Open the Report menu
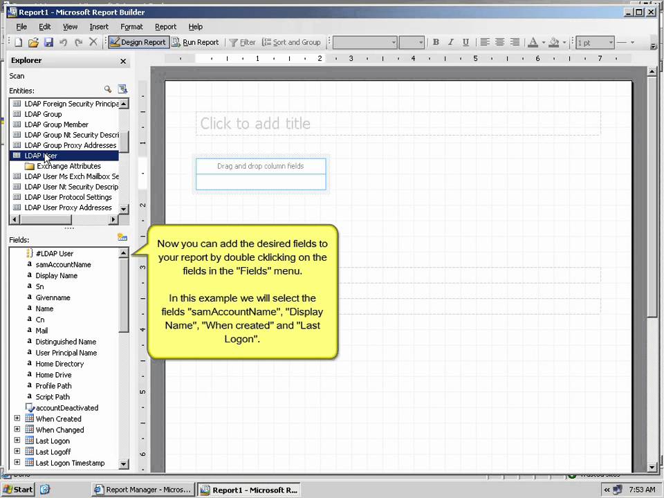The image size is (664, 498). (165, 27)
